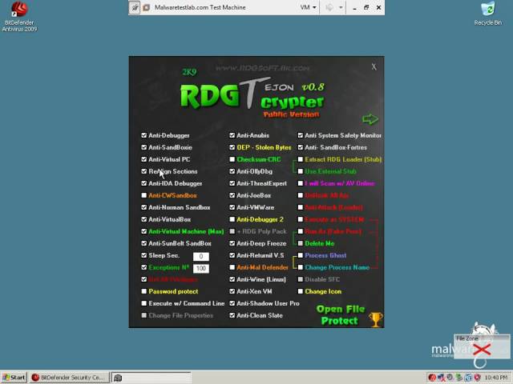This screenshot has height=384, width=513.
Task: Click the network tray icon with red X
Action: [x=441, y=378]
